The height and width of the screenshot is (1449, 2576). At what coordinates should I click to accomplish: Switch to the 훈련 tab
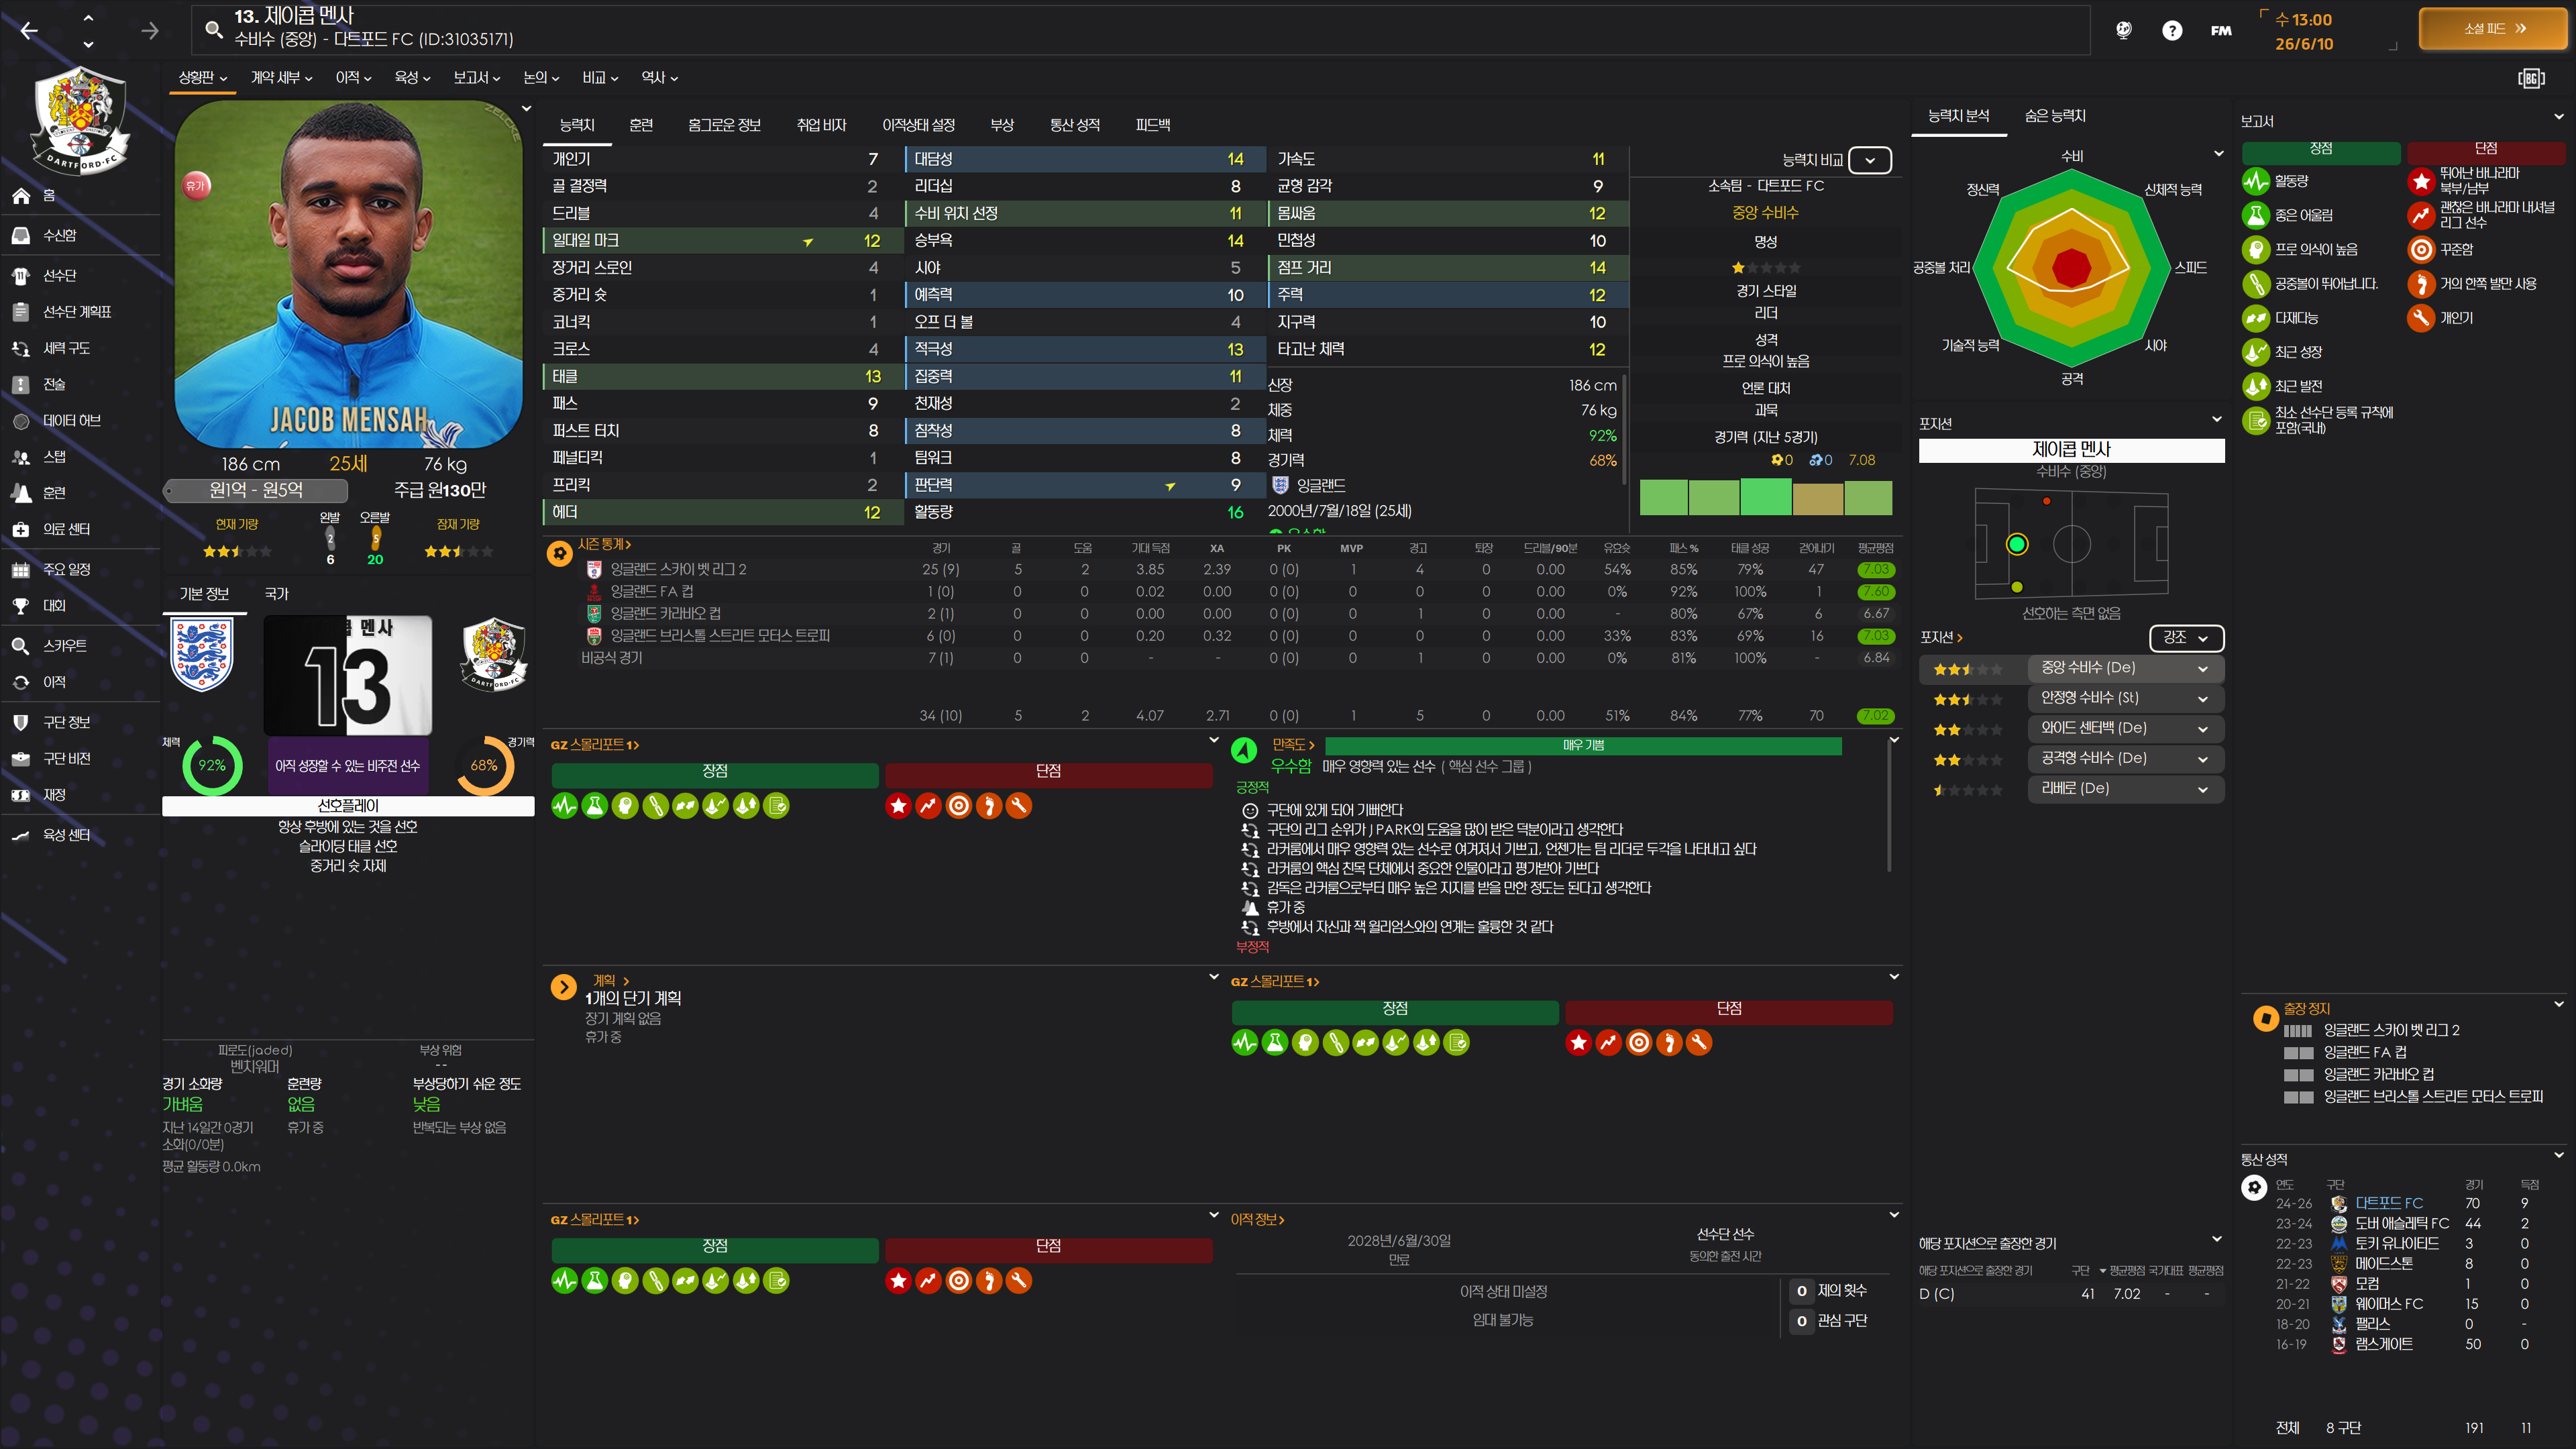[641, 125]
